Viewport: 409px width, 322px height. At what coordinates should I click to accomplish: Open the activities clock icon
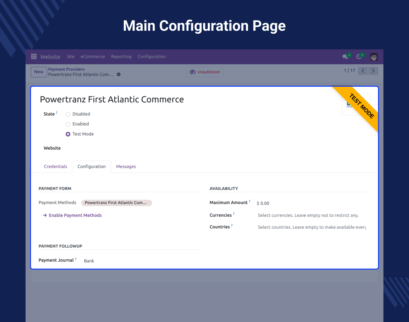point(359,57)
